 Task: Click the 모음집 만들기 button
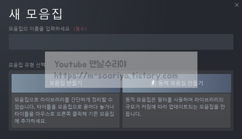tap(66, 83)
